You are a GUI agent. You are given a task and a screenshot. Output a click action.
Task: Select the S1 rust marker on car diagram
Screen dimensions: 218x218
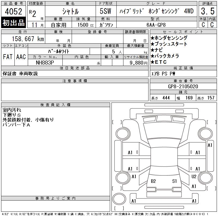(174, 181)
